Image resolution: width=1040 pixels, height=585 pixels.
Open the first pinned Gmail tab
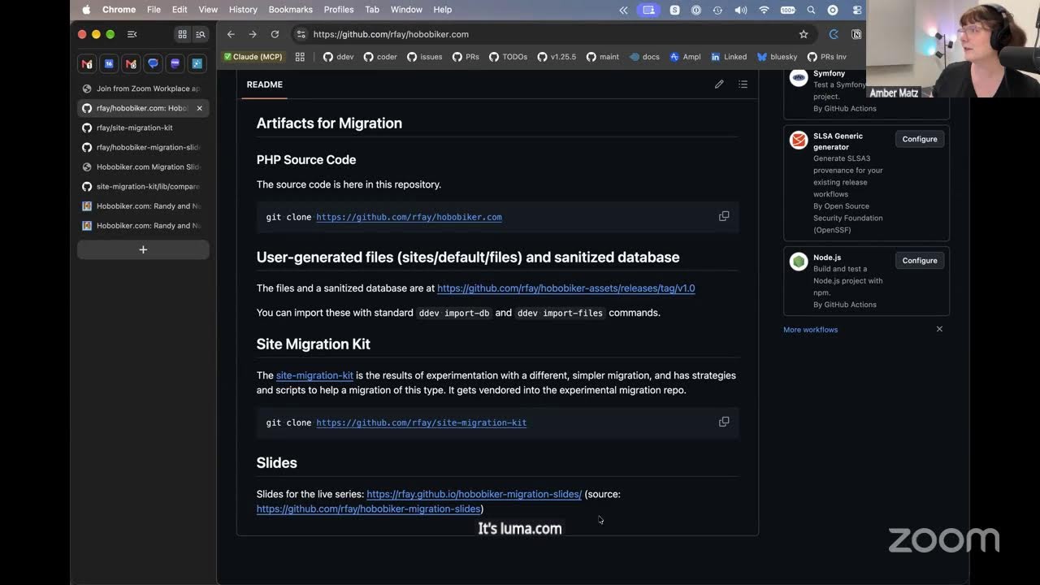tap(87, 63)
